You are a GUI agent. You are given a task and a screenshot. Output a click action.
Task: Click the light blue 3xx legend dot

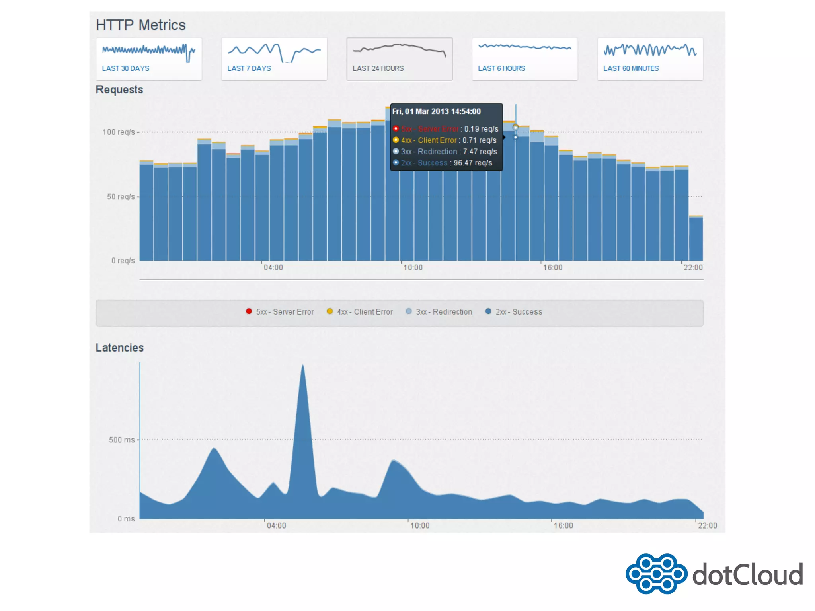click(409, 311)
